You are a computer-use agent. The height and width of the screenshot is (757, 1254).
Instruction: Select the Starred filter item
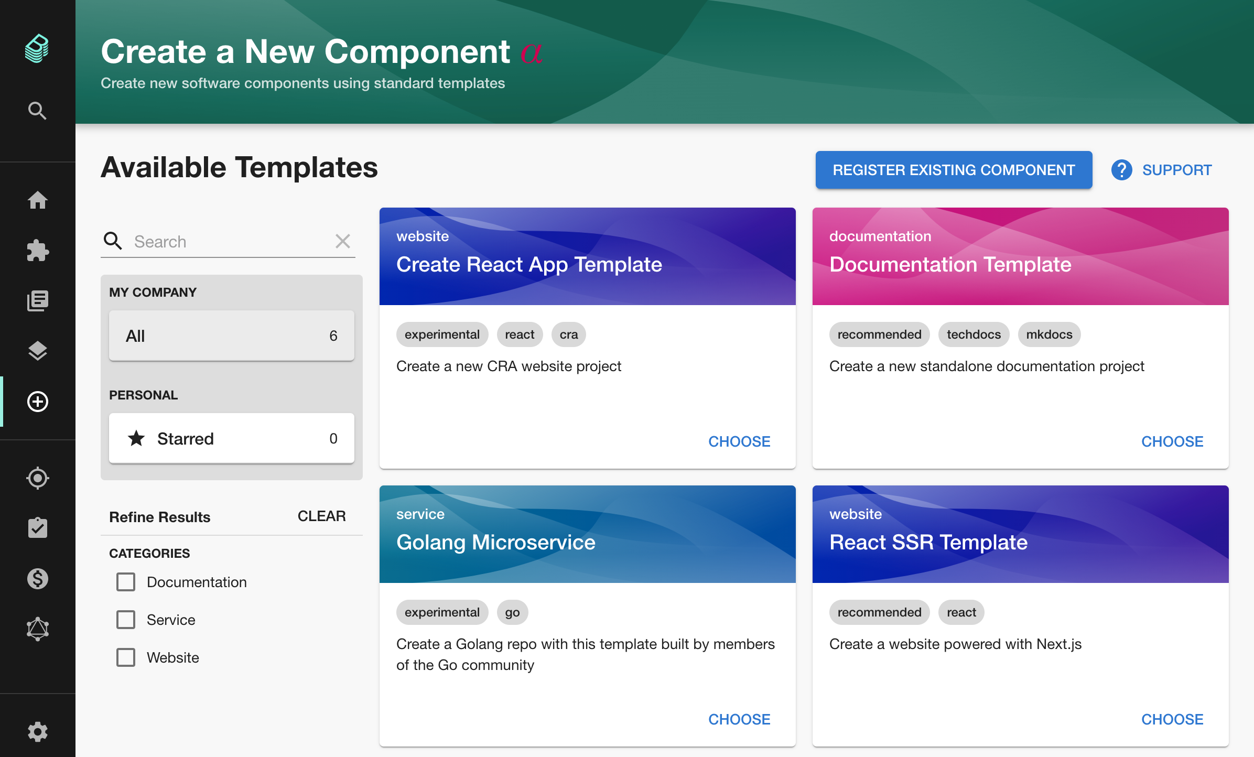pyautogui.click(x=231, y=438)
